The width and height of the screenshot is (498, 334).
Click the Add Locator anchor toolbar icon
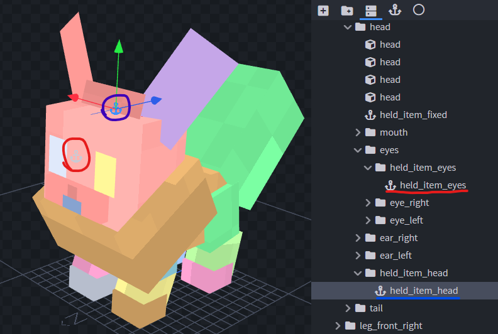tap(395, 10)
